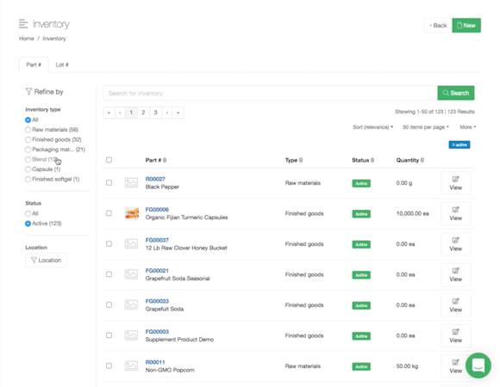Open the chat support bubble

coord(478,365)
